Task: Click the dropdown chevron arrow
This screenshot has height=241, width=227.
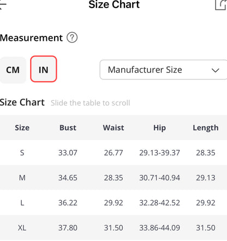Action: tap(216, 70)
